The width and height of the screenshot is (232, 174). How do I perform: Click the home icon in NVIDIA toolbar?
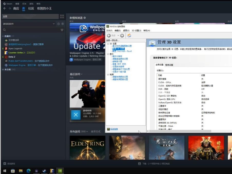tap(129, 35)
